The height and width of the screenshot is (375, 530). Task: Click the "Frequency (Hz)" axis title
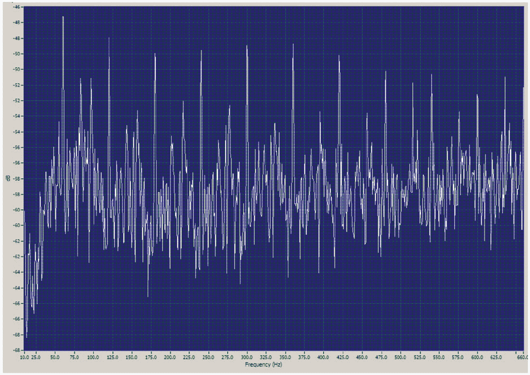263,365
